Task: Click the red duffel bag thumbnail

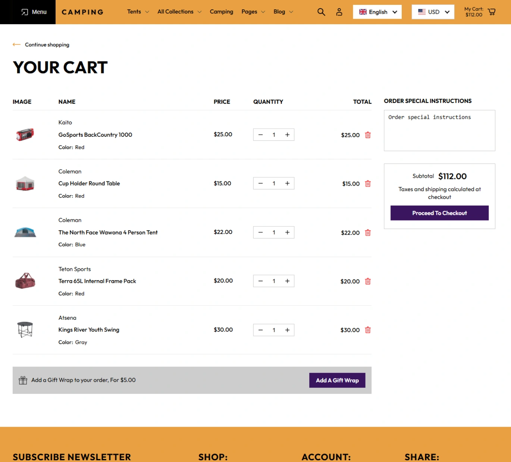Action: point(25,281)
